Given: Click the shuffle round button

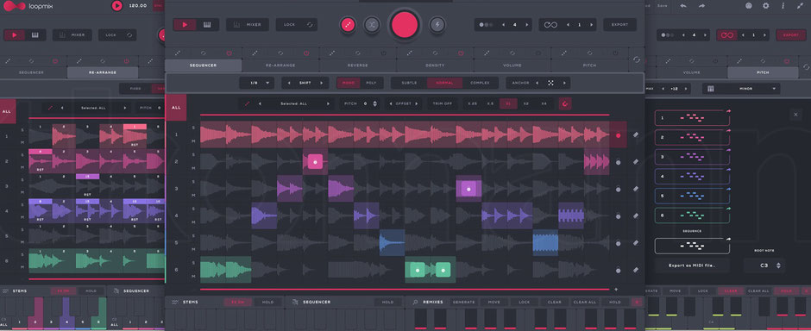Looking at the screenshot, I should click(372, 25).
